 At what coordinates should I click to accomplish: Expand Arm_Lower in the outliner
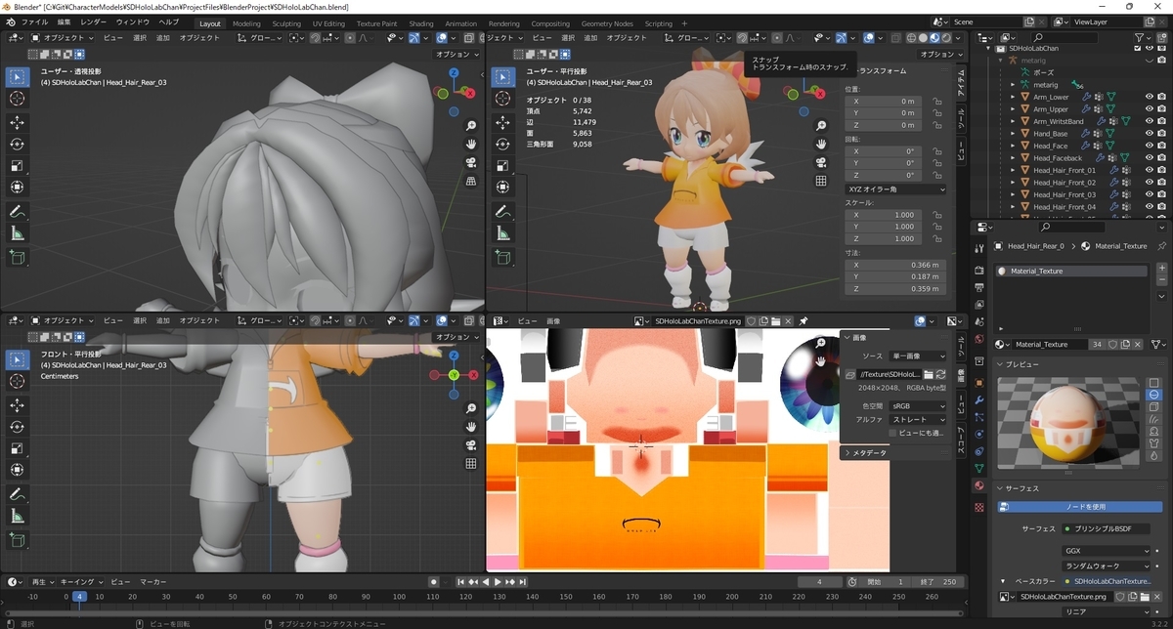click(1014, 97)
